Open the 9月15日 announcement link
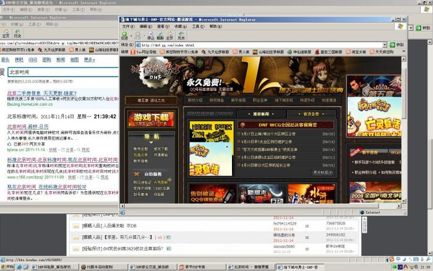This screenshot has height=271, width=433. (267, 142)
